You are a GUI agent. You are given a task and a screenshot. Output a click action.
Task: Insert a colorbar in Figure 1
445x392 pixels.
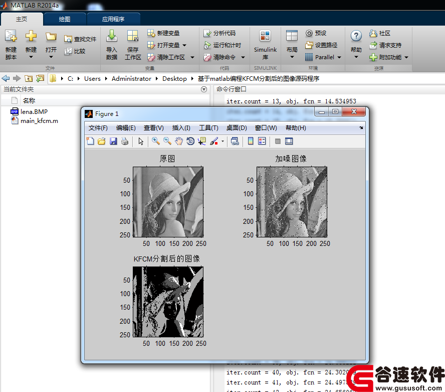pos(251,141)
